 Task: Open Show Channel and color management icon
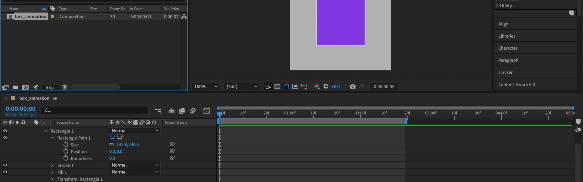coord(317,86)
